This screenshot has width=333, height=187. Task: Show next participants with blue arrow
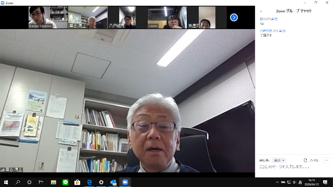coord(234,17)
